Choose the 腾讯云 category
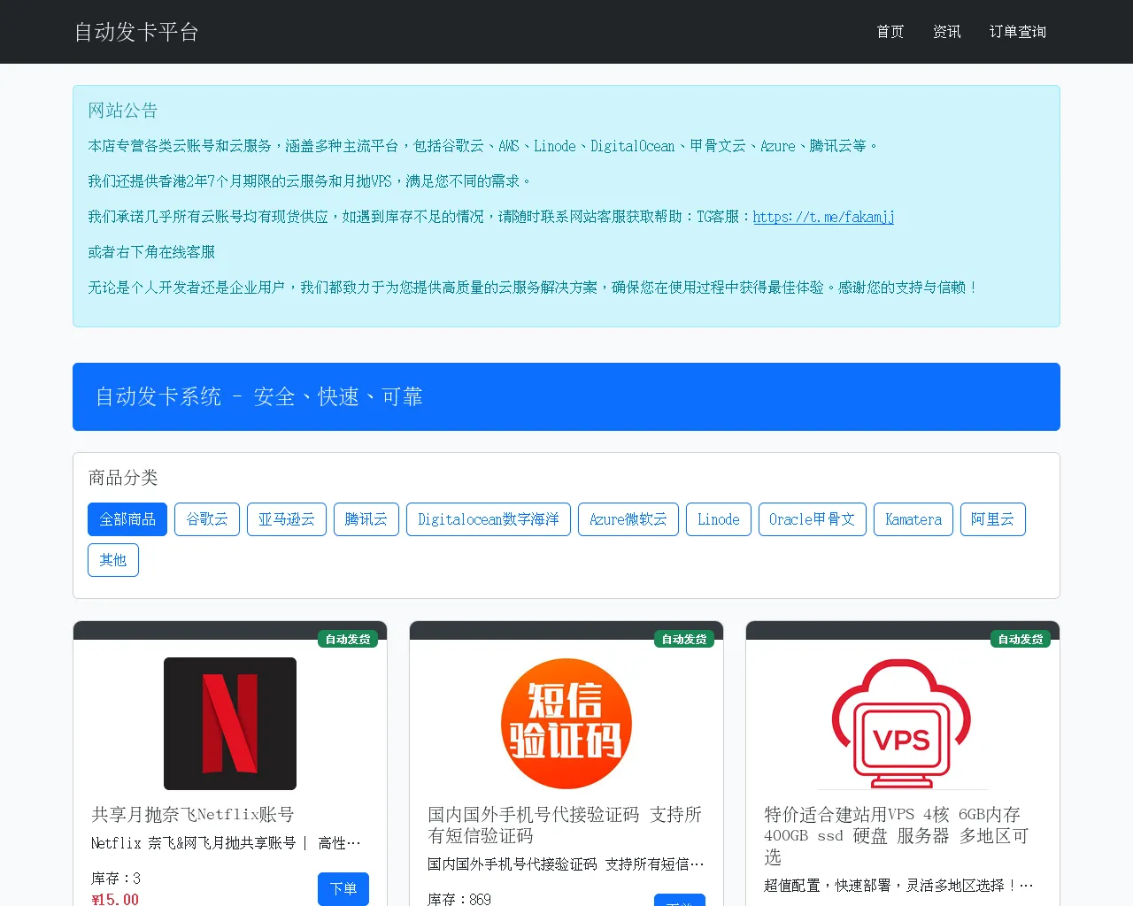 [x=366, y=519]
